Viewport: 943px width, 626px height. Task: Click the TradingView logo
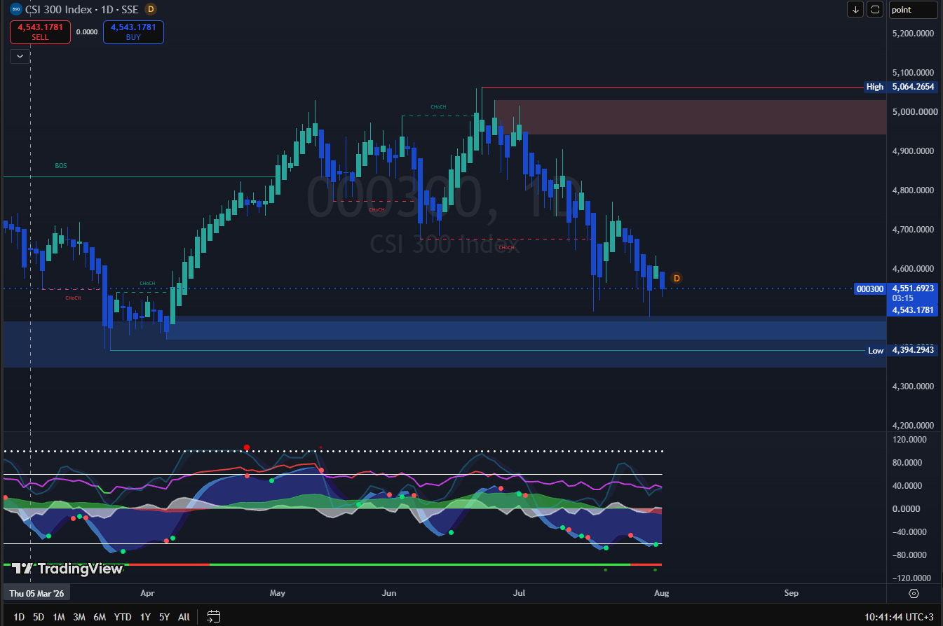tap(68, 569)
